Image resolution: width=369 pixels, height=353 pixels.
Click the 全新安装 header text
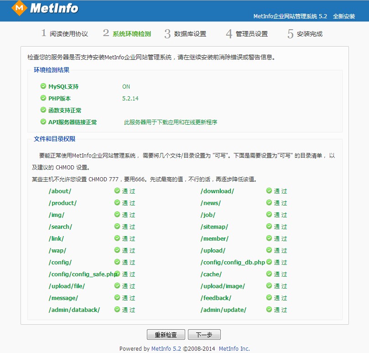(344, 16)
